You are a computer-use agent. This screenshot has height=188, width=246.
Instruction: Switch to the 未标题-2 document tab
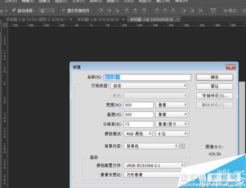[x=98, y=20]
